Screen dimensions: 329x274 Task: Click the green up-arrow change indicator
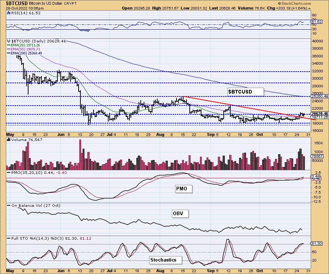click(309, 8)
